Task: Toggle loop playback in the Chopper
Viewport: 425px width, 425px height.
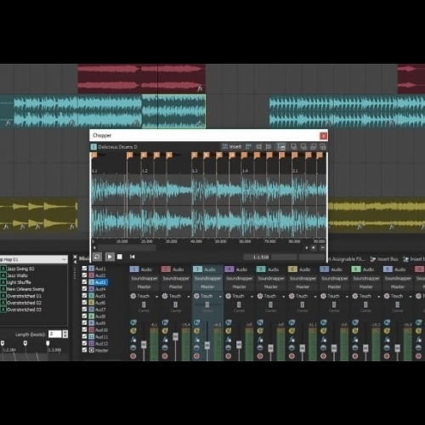Action: tap(97, 257)
